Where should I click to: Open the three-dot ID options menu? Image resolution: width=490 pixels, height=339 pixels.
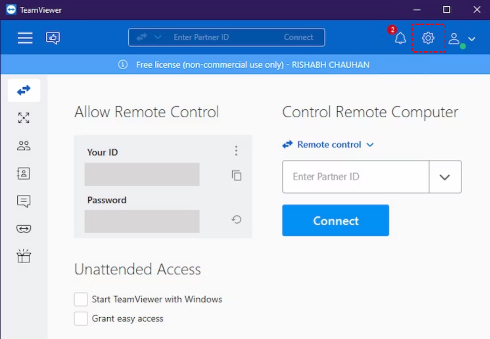236,151
